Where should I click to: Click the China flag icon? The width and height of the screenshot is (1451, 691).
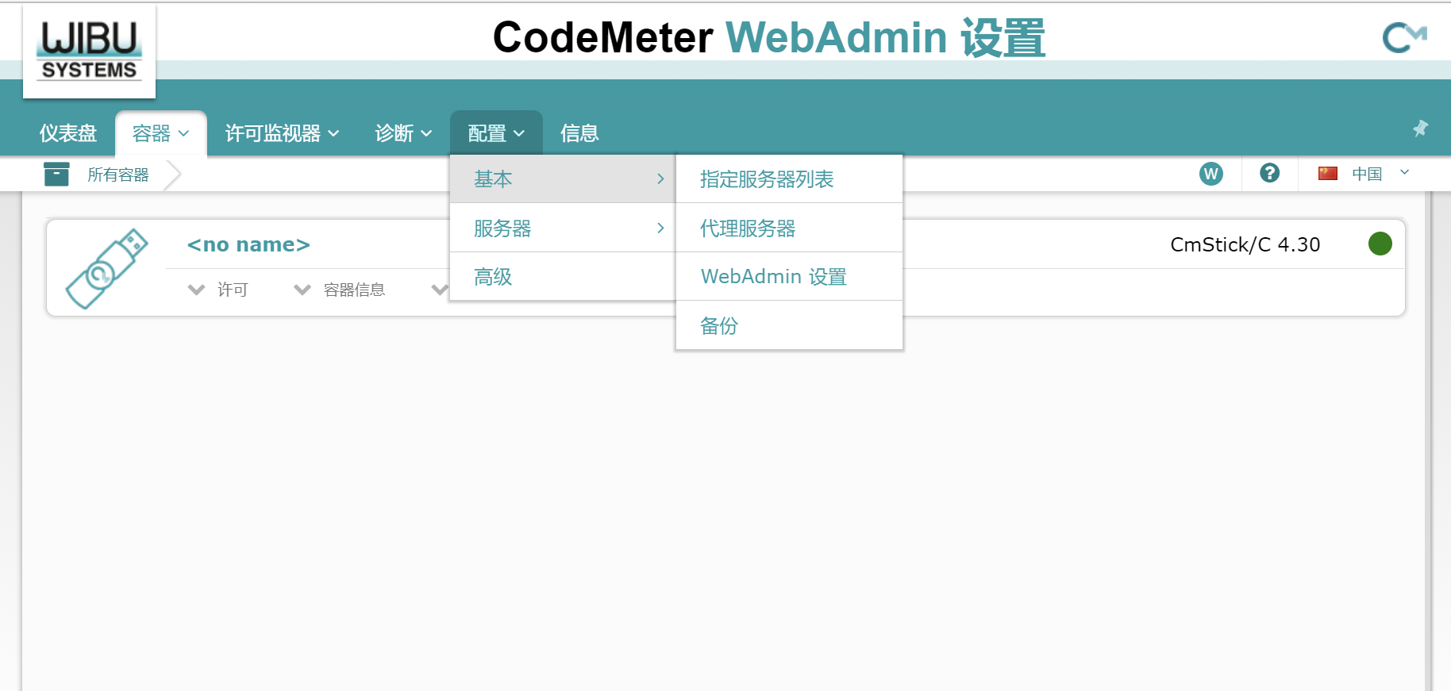(x=1327, y=174)
